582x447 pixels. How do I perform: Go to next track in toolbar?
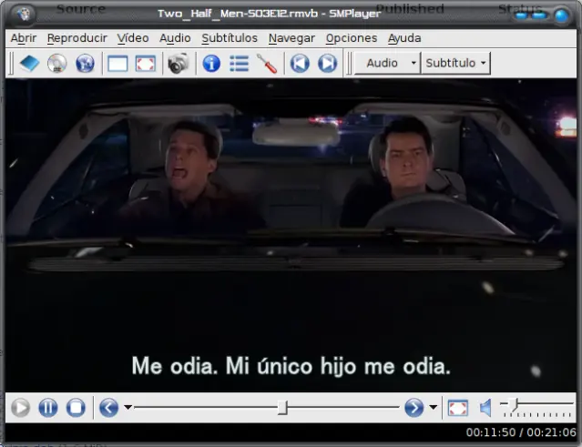[327, 64]
